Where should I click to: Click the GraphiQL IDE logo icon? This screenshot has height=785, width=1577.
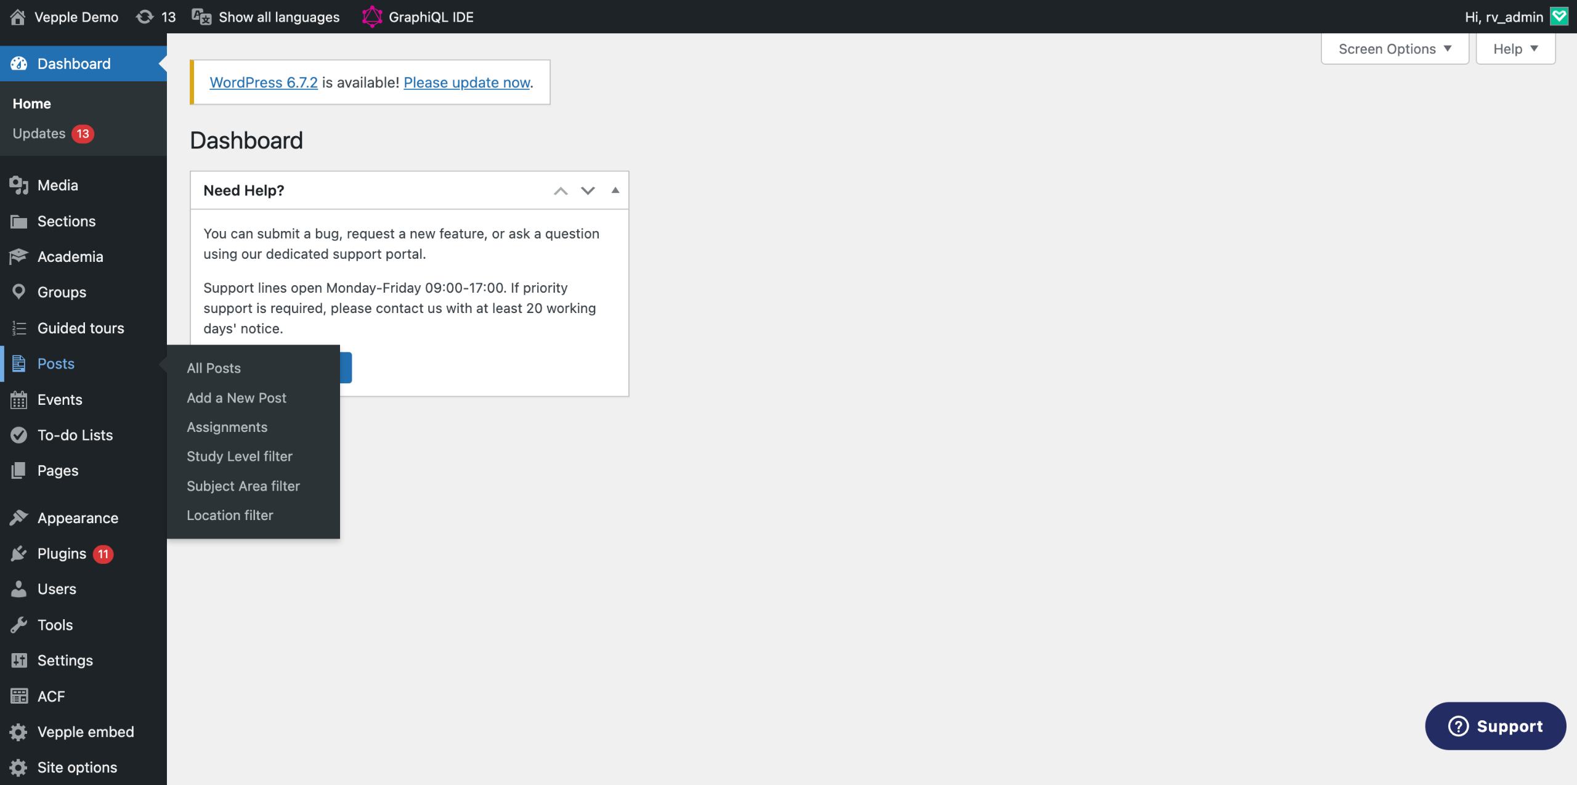pos(371,17)
